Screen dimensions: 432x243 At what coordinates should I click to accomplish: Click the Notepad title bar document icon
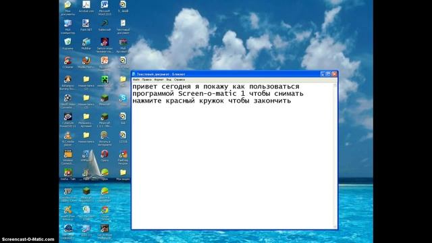click(x=134, y=74)
